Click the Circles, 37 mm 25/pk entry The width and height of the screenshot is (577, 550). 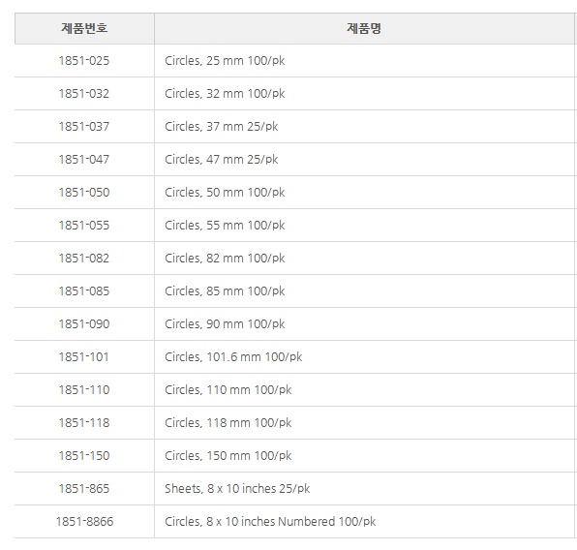[221, 127]
